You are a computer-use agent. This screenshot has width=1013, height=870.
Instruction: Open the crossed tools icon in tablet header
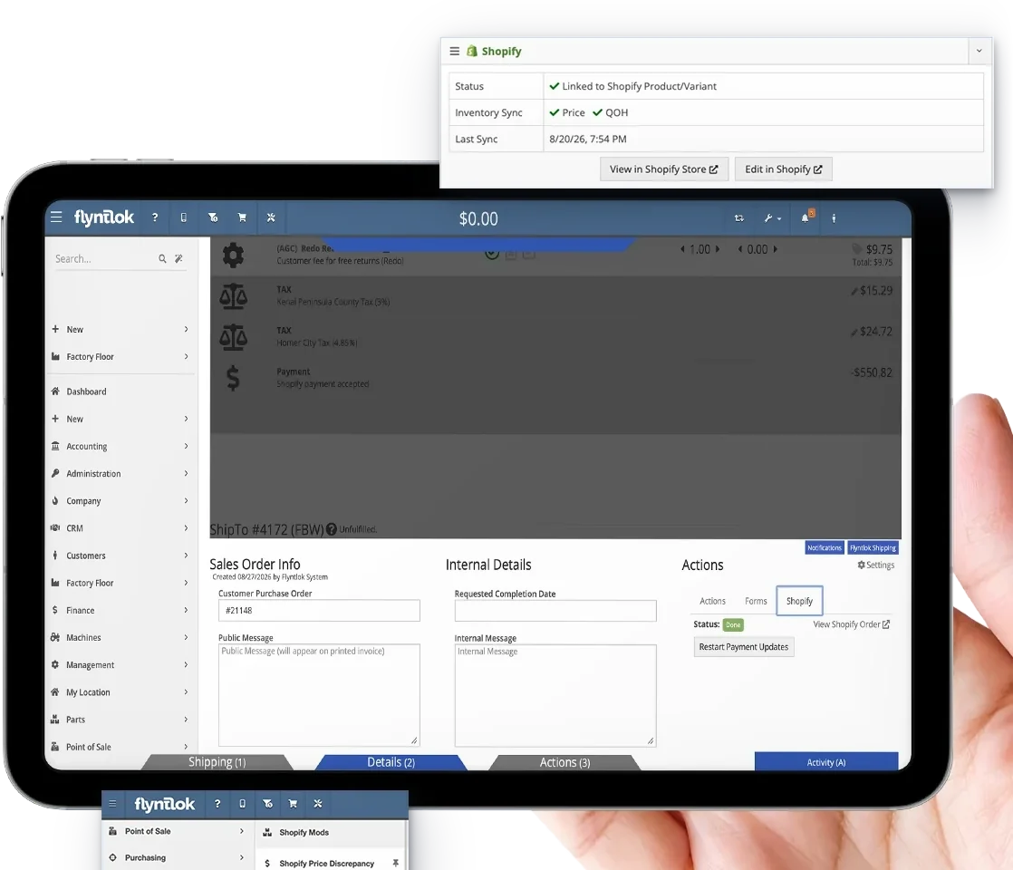tap(271, 217)
